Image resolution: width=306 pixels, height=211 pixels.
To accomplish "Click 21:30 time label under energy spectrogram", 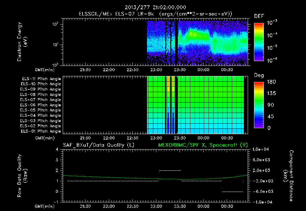I will click(85, 70).
